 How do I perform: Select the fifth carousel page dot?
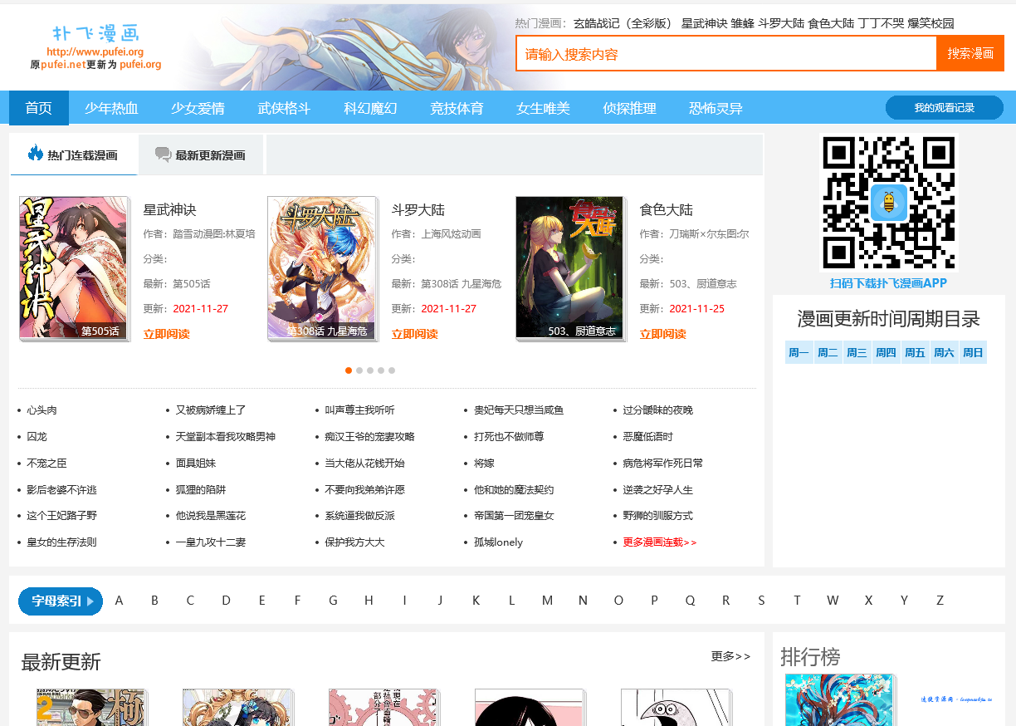[392, 370]
